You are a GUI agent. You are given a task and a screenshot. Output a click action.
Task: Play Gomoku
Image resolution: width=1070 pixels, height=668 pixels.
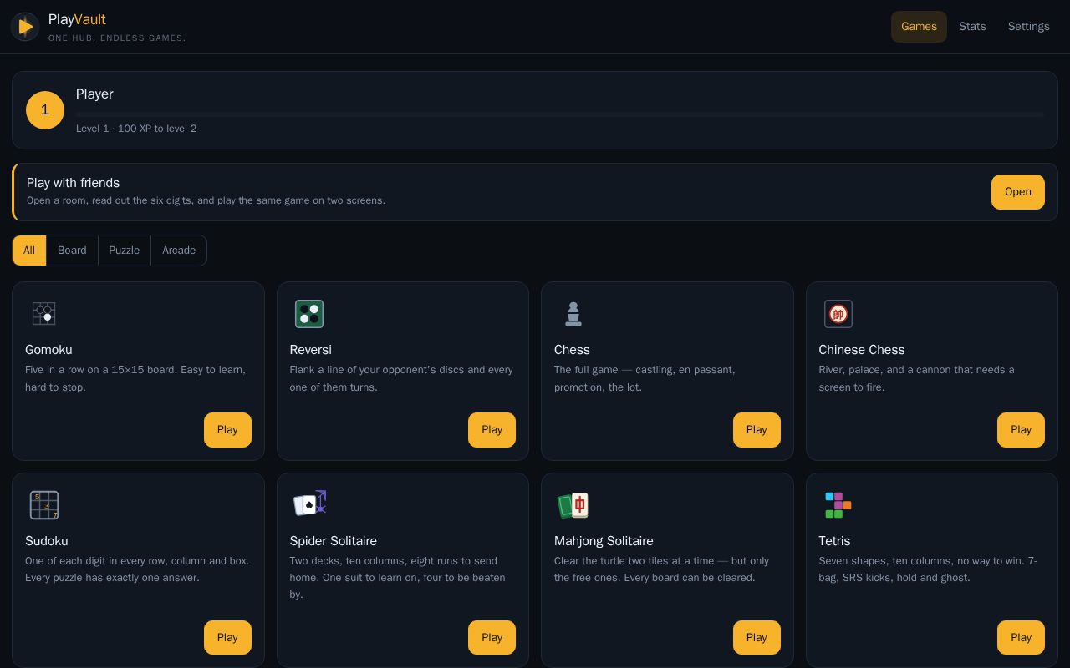(x=227, y=430)
